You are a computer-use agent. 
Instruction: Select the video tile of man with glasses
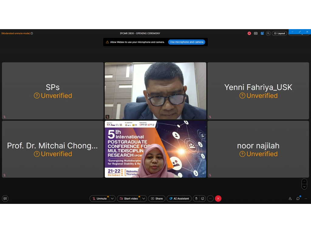pyautogui.click(x=155, y=91)
